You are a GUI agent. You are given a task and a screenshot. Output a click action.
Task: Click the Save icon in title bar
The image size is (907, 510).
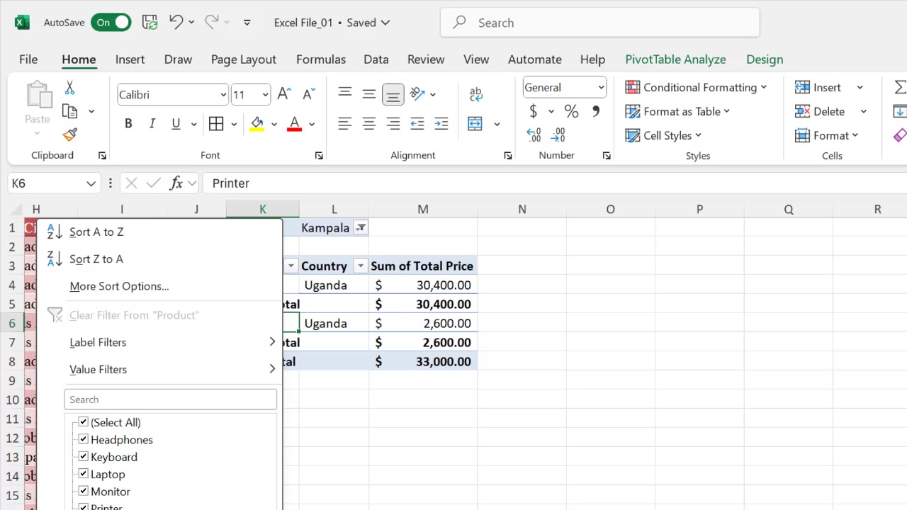150,22
